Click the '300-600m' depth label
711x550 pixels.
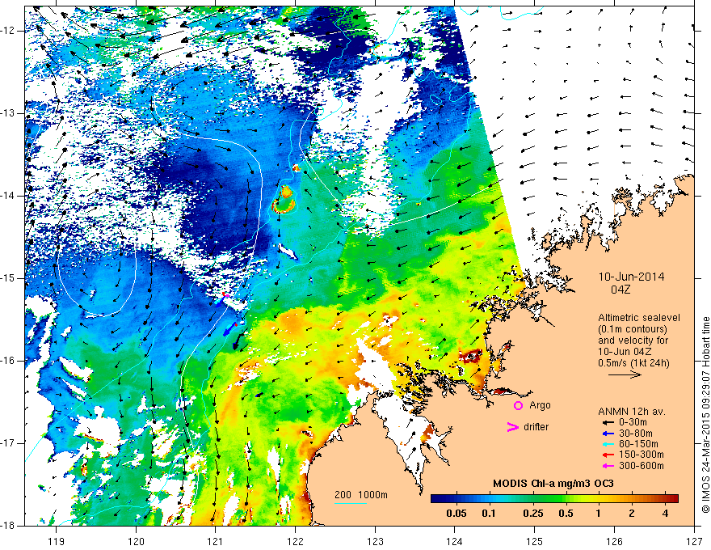(x=642, y=466)
